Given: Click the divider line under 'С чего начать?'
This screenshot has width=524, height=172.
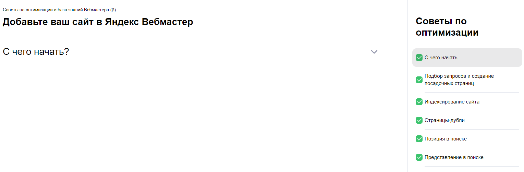Looking at the screenshot, I should pos(191,63).
